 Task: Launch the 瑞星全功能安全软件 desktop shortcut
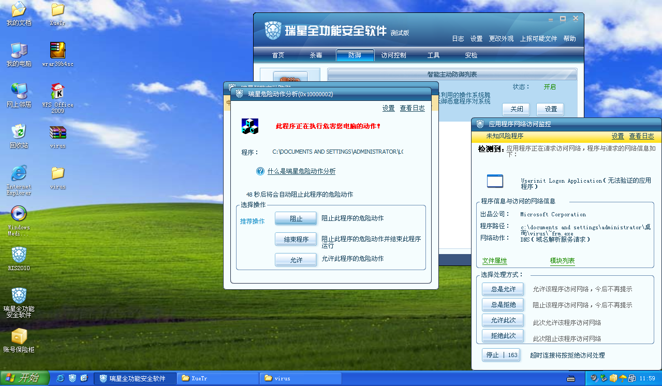pos(19,303)
